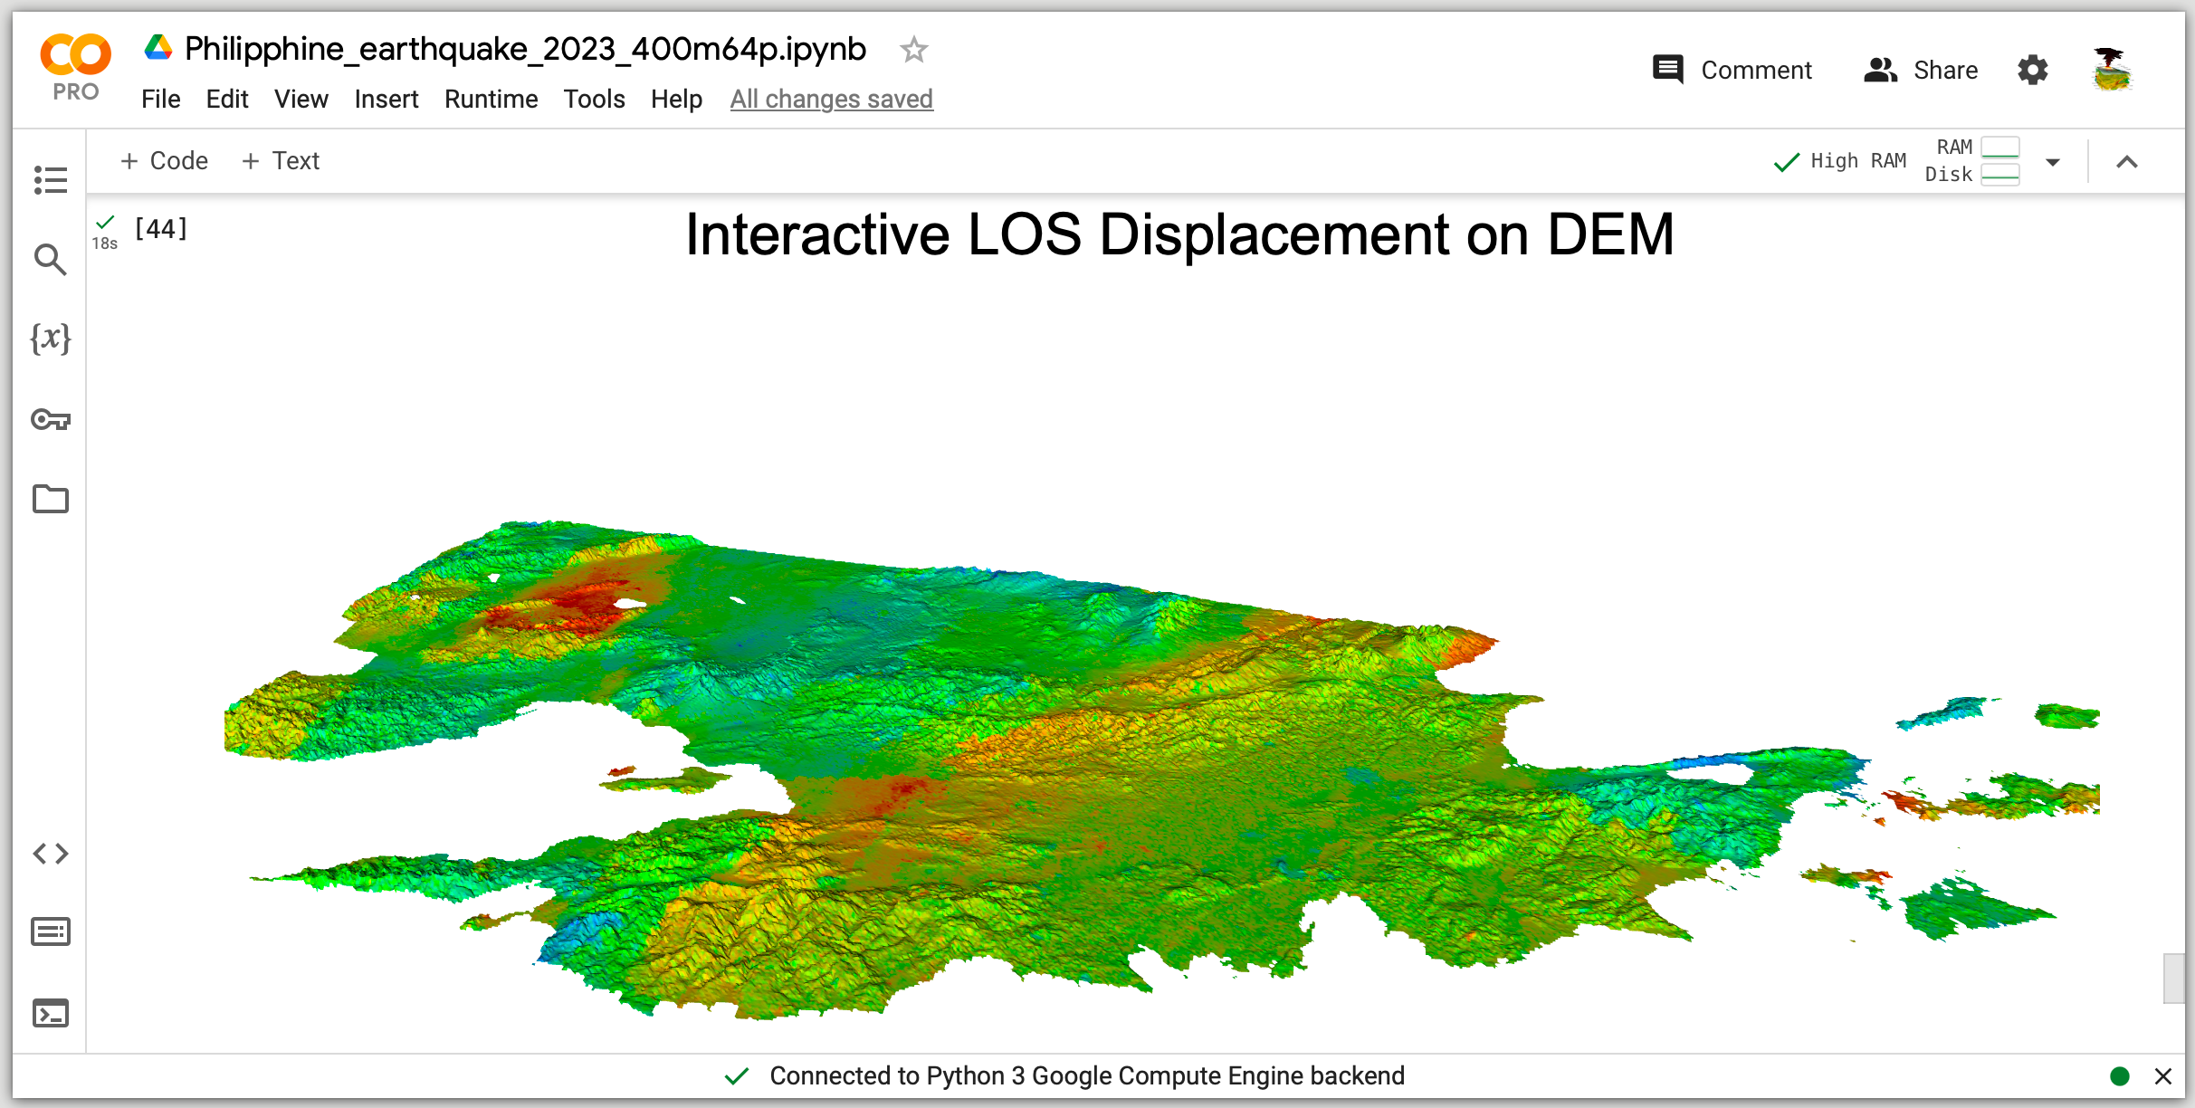Image resolution: width=2195 pixels, height=1108 pixels.
Task: Open the Runtime menu
Action: [x=491, y=99]
